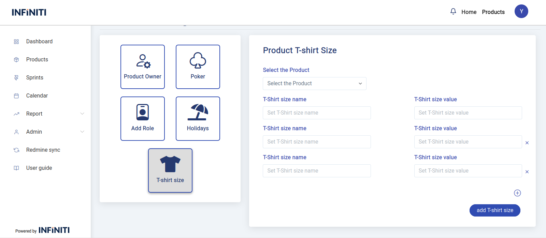
Task: Open Sprints from the sidebar
Action: tap(35, 77)
